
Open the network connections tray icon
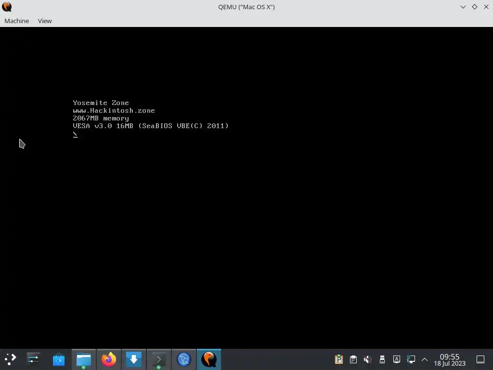pos(411,359)
